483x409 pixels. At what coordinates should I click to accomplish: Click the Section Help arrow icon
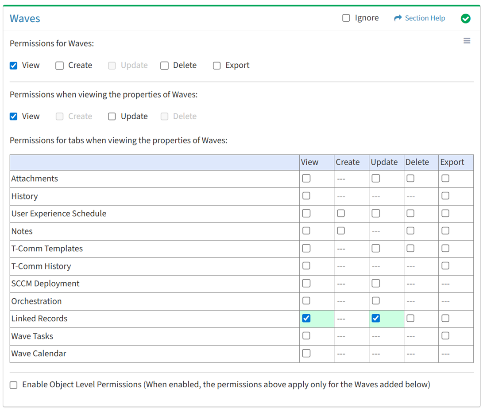[398, 18]
